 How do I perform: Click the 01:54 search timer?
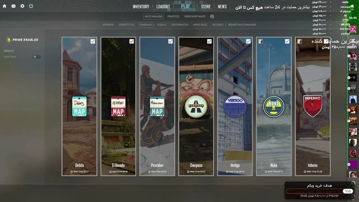click(353, 18)
